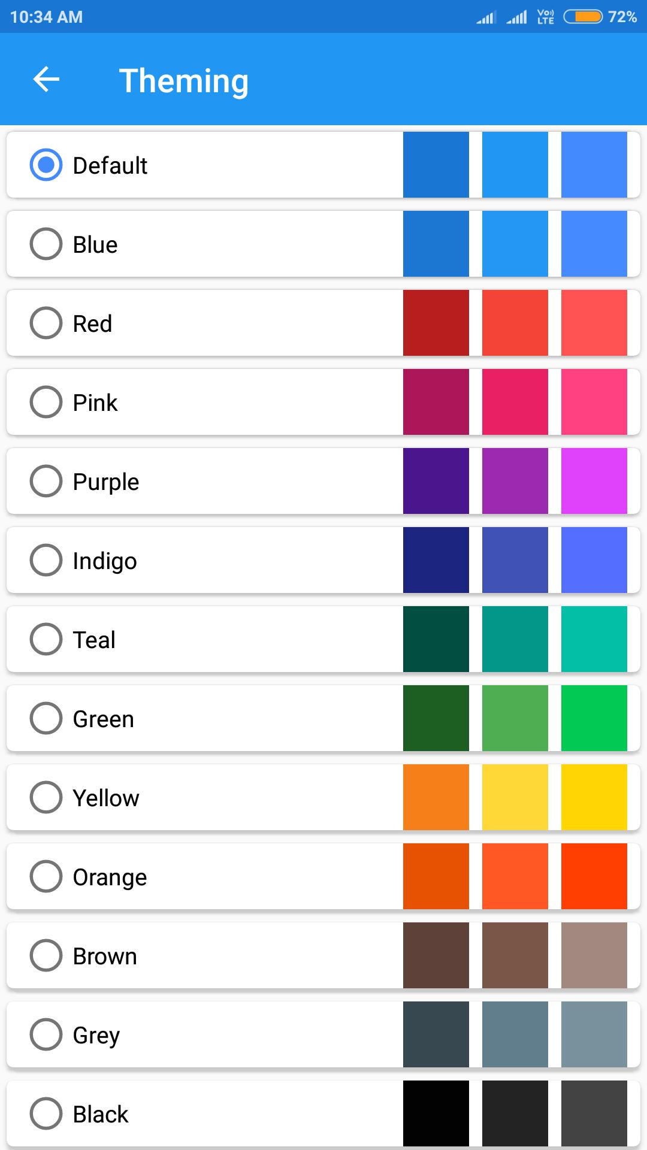
Task: Click the lightest brown swatch in Brown row
Action: (x=594, y=955)
